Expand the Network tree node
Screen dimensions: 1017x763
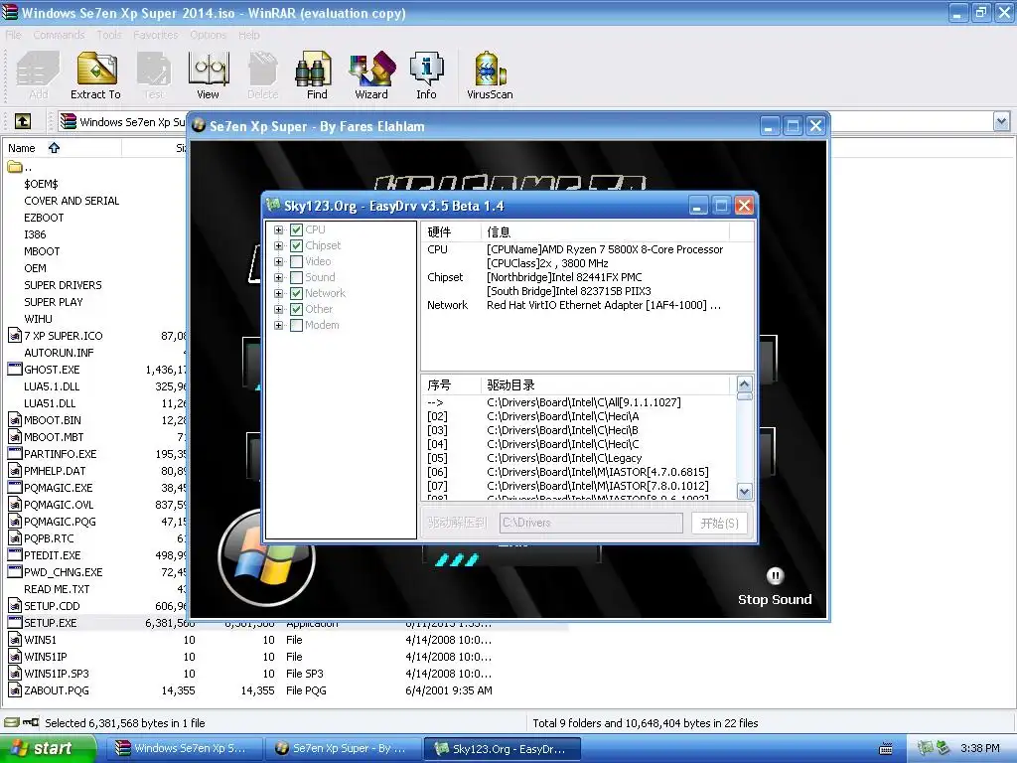[x=278, y=293]
